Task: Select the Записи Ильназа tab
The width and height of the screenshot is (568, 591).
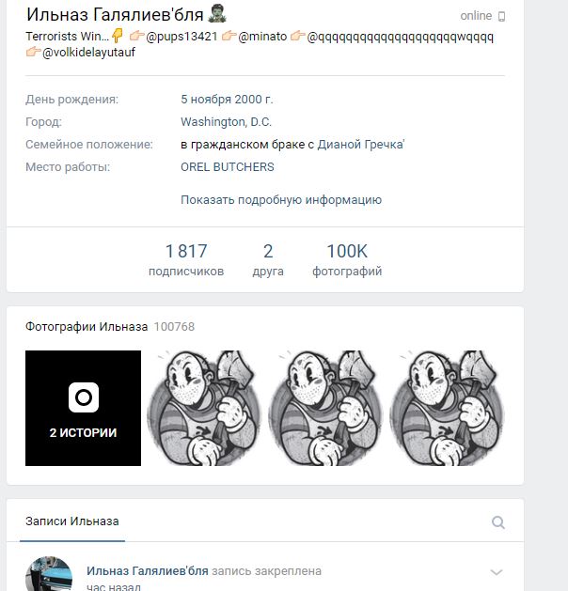Action: click(72, 521)
